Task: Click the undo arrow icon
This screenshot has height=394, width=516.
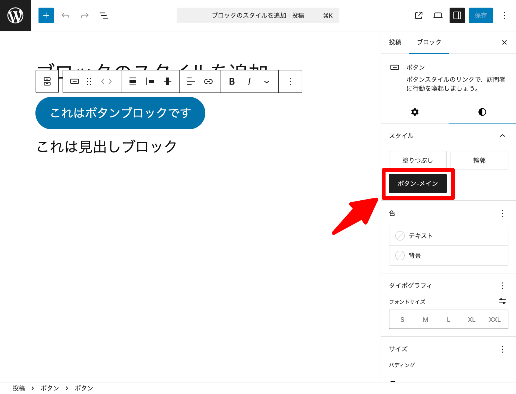Action: pos(65,15)
